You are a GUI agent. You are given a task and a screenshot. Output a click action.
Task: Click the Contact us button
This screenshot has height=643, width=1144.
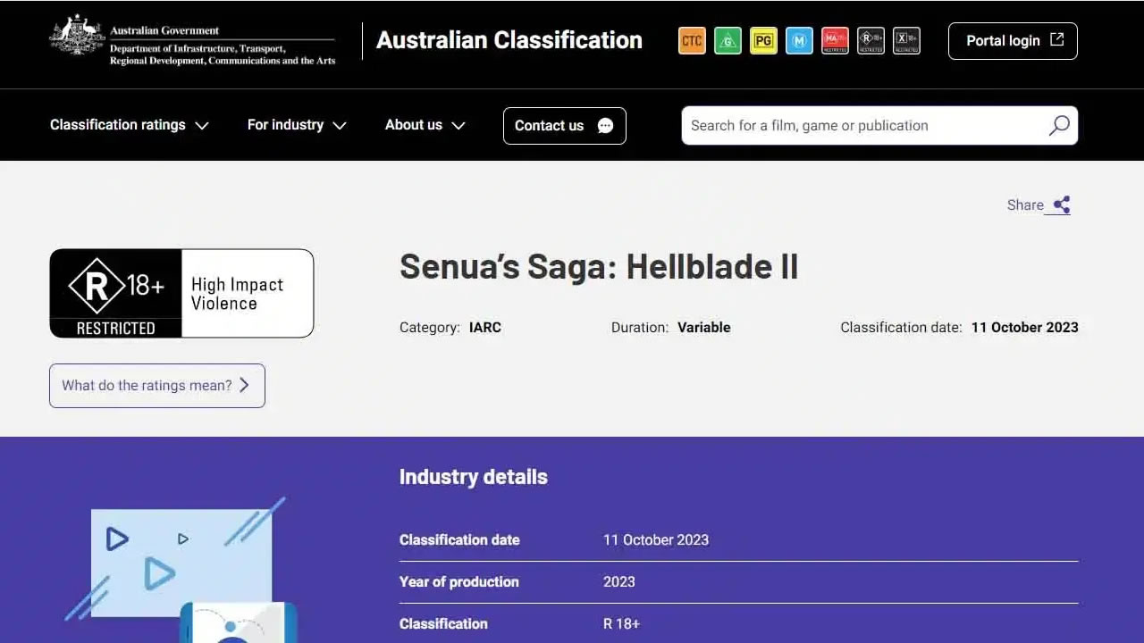pos(565,126)
